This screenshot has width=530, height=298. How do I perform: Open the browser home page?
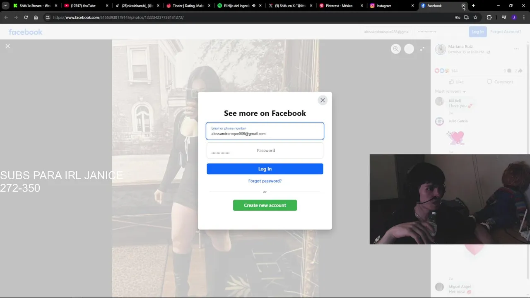tap(36, 17)
